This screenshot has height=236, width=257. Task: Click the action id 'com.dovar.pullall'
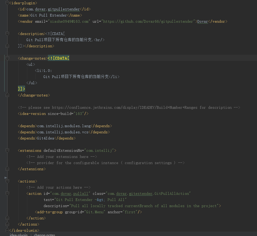pos(70,194)
